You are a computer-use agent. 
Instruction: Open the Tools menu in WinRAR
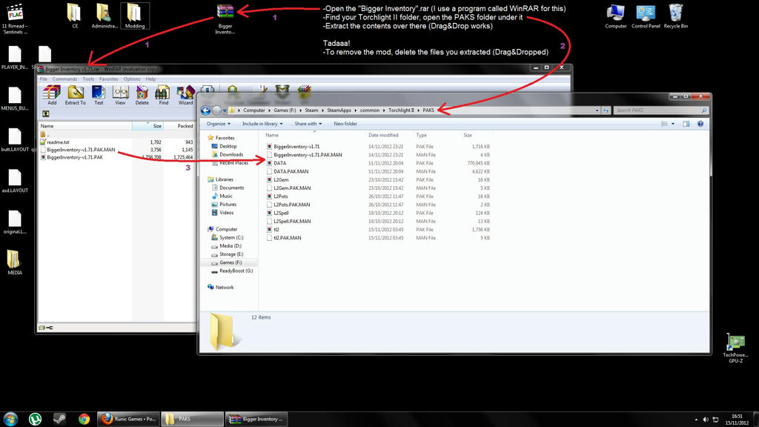88,79
